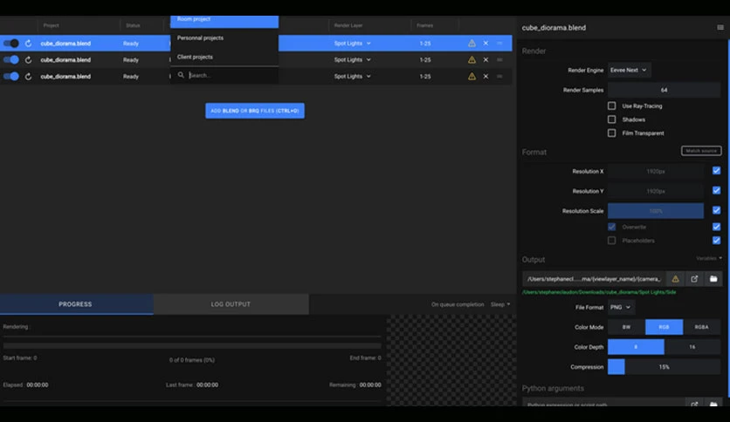This screenshot has height=422, width=730.
Task: Click the warning triangle in the highlighted row
Action: click(x=472, y=44)
